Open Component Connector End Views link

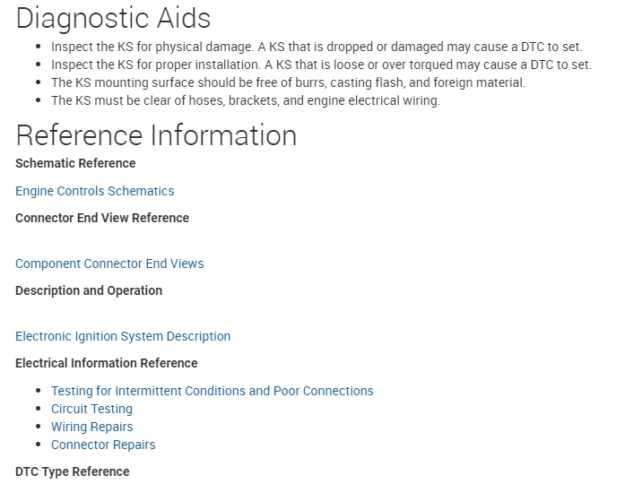[x=109, y=264]
